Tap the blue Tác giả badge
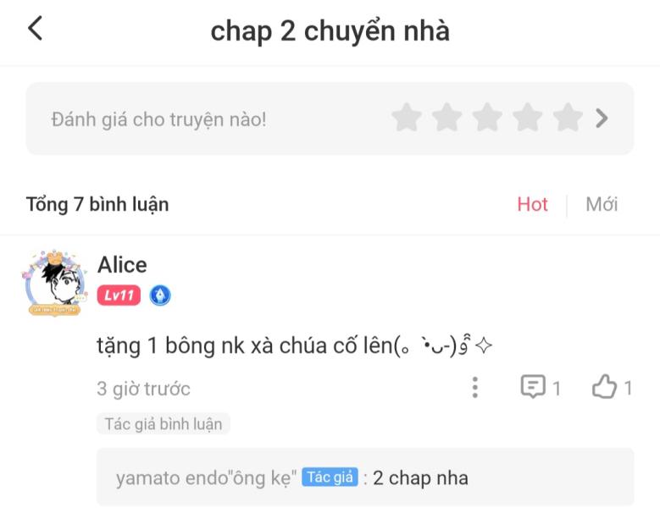Viewport: 660px width, 508px height. 330,478
